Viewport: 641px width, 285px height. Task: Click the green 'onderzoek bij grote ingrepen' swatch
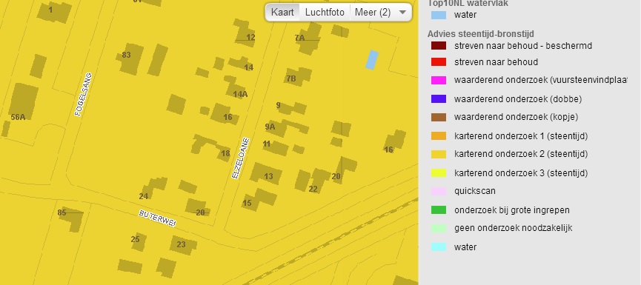[439, 210]
